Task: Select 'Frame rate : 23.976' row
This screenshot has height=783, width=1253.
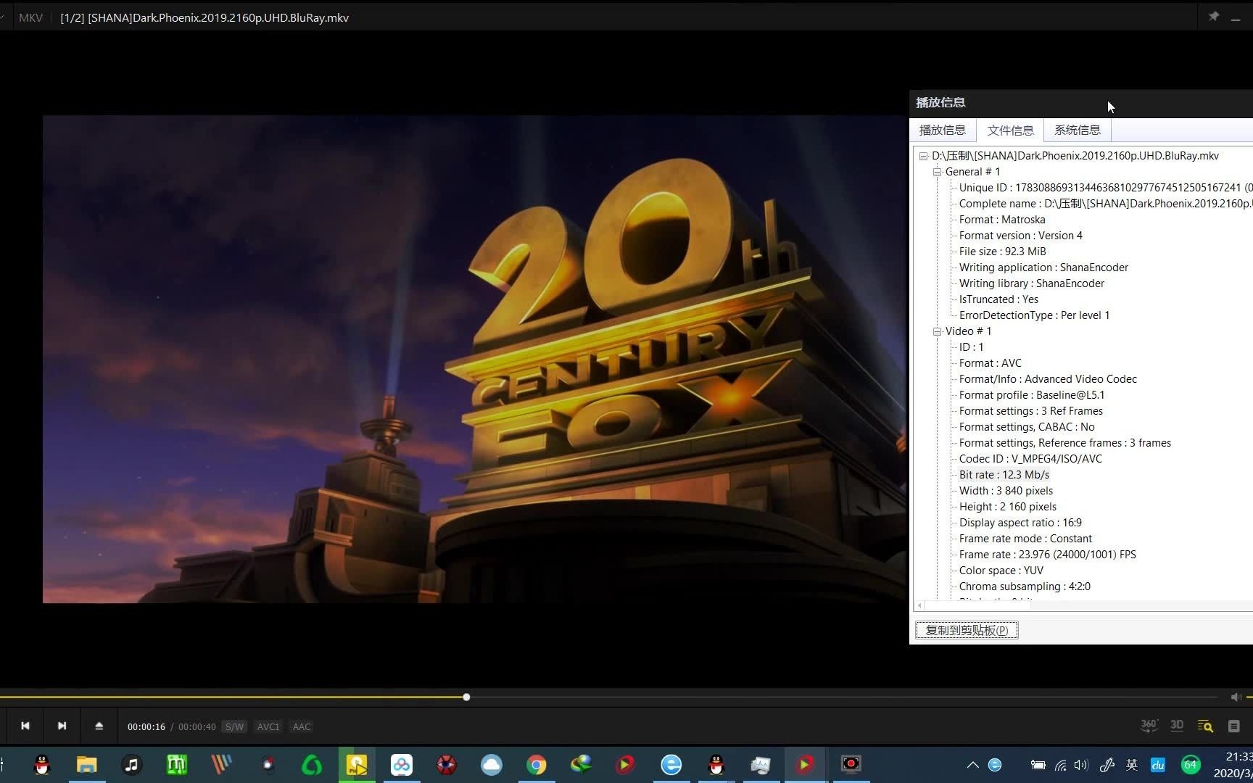Action: [1047, 555]
